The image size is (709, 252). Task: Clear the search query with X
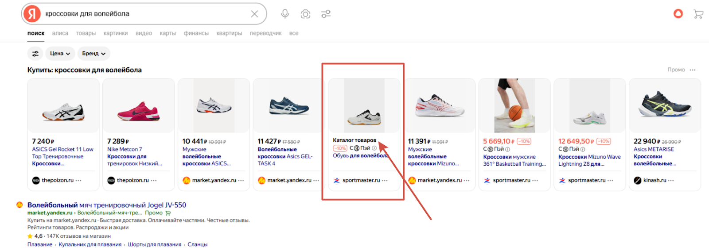(254, 14)
